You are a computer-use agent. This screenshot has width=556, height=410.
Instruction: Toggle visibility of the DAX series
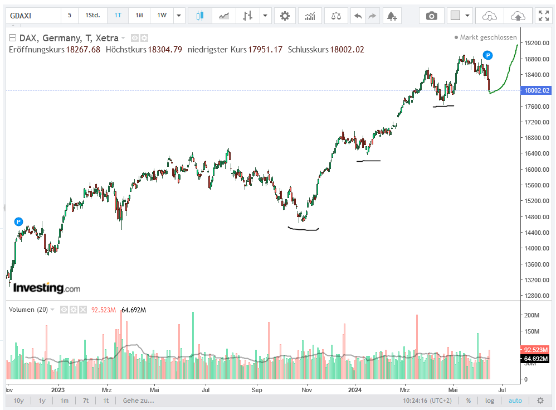pos(134,38)
